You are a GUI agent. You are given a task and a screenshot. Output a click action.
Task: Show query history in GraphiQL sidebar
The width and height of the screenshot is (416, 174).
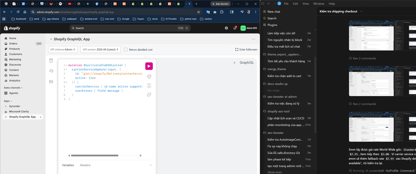coord(51,71)
